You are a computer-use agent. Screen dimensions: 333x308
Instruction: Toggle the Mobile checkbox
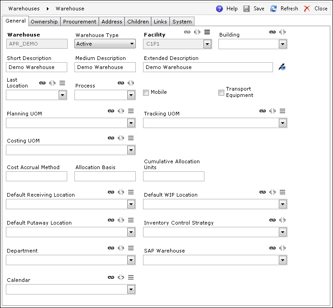146,92
